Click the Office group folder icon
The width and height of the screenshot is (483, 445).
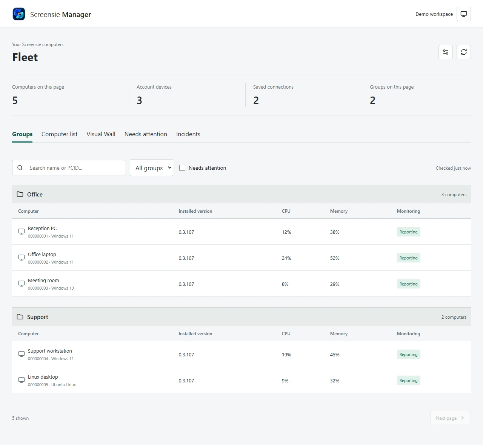tap(20, 194)
